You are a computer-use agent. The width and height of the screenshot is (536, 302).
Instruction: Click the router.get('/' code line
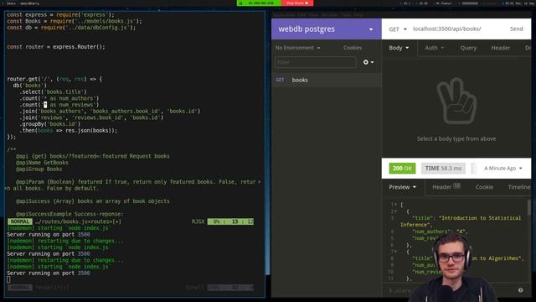(x=54, y=79)
